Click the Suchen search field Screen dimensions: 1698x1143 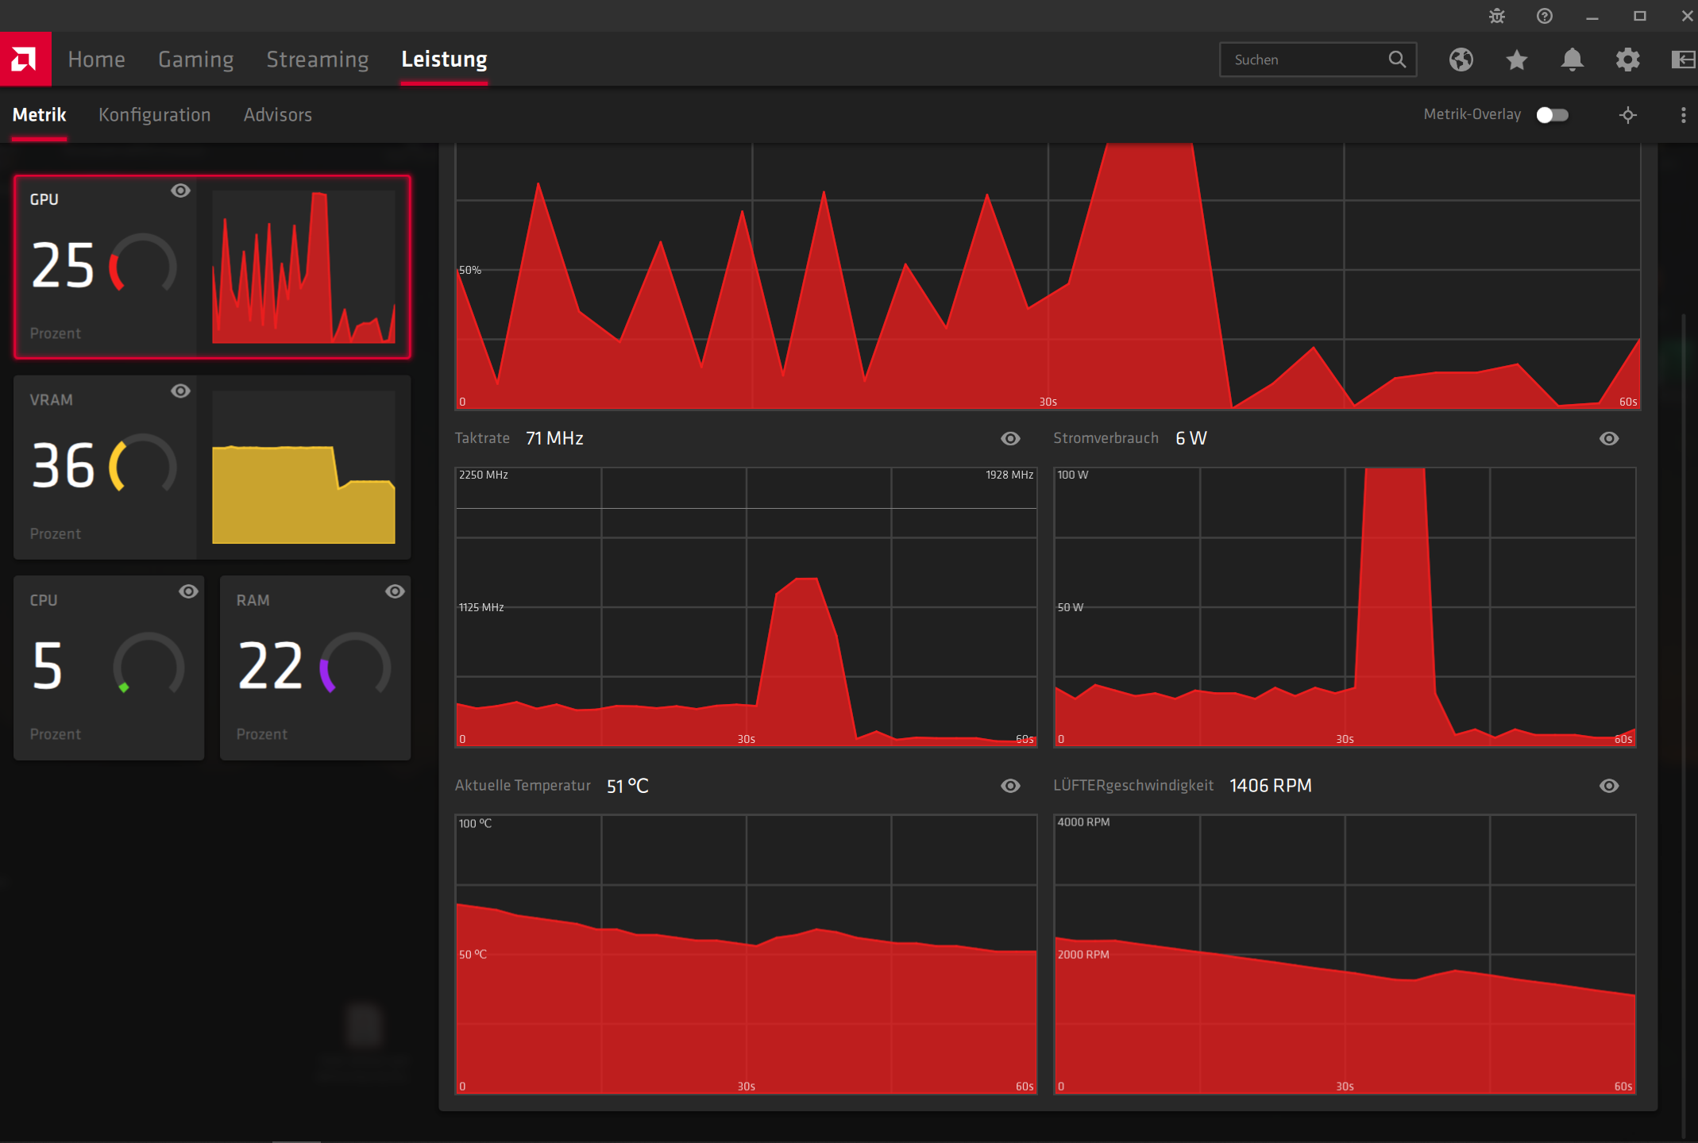coord(1306,60)
